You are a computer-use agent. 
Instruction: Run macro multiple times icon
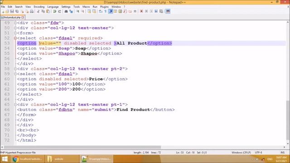pos(156,11)
